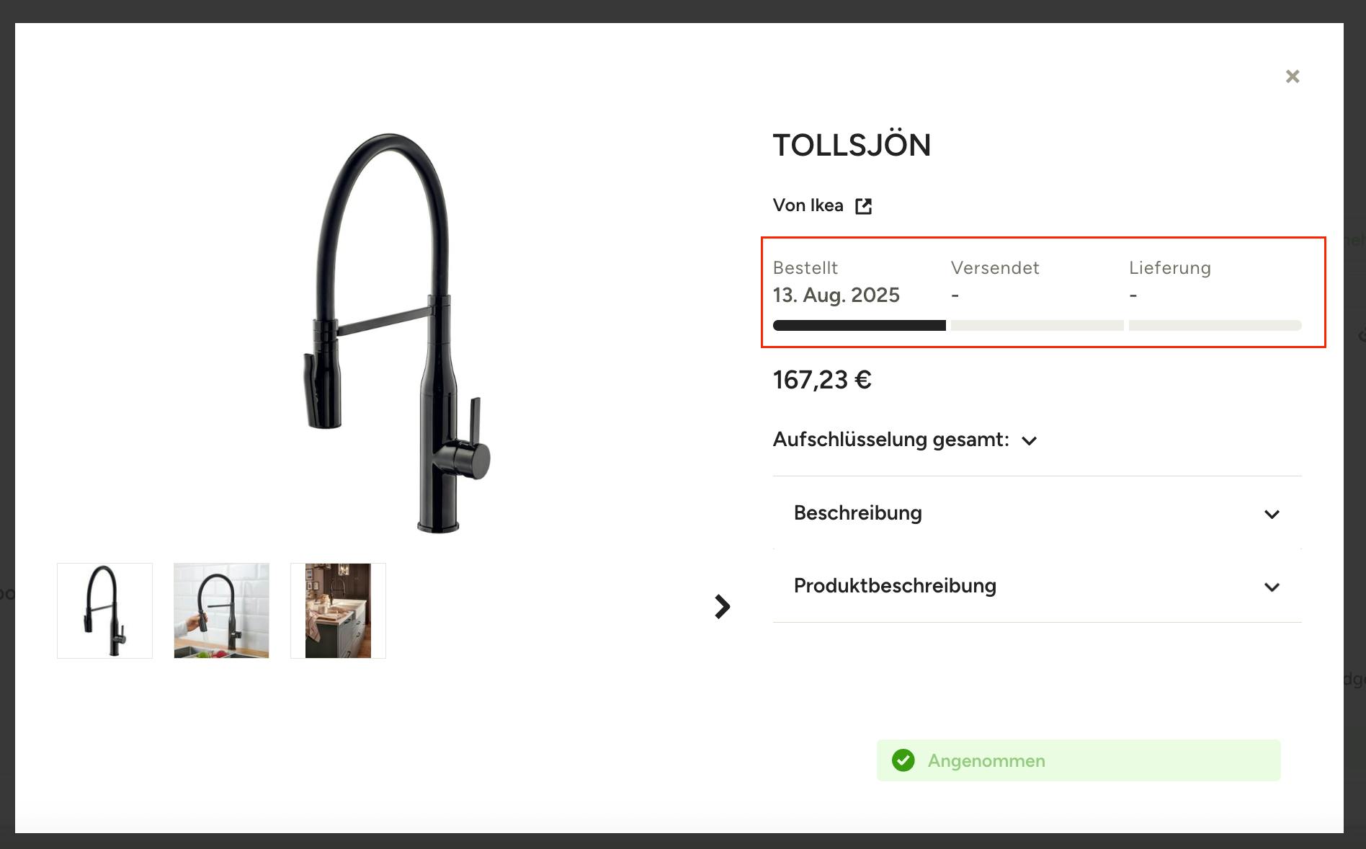
Task: Select the first faucet thumbnail on white background
Action: [105, 610]
